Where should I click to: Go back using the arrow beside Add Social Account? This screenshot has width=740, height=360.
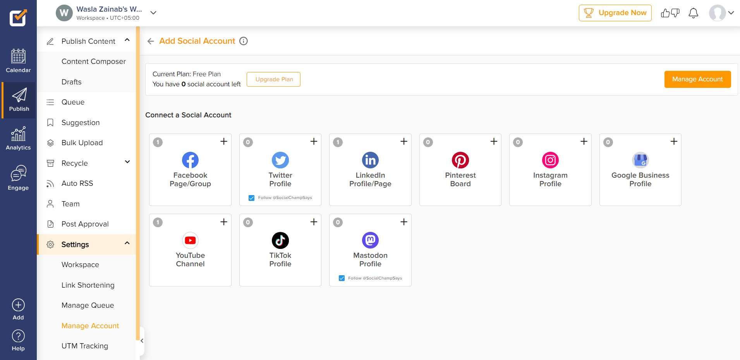pos(151,41)
